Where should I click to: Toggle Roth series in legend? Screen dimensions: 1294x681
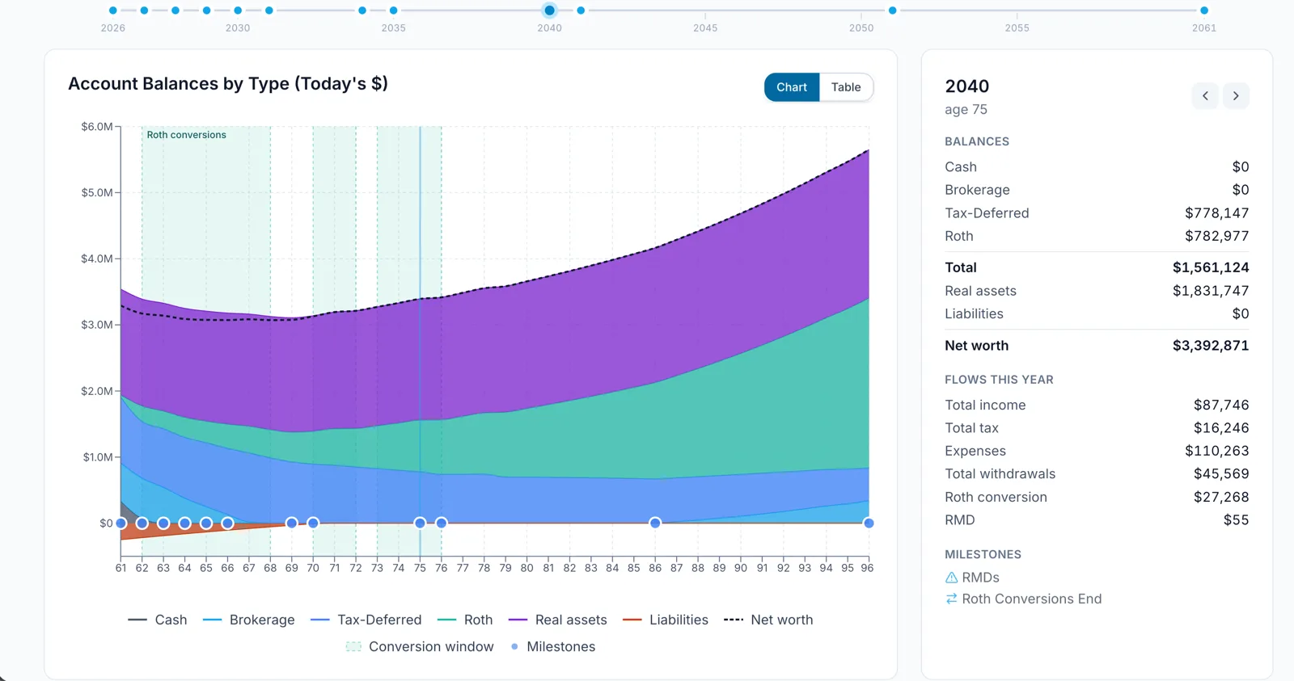coord(465,620)
